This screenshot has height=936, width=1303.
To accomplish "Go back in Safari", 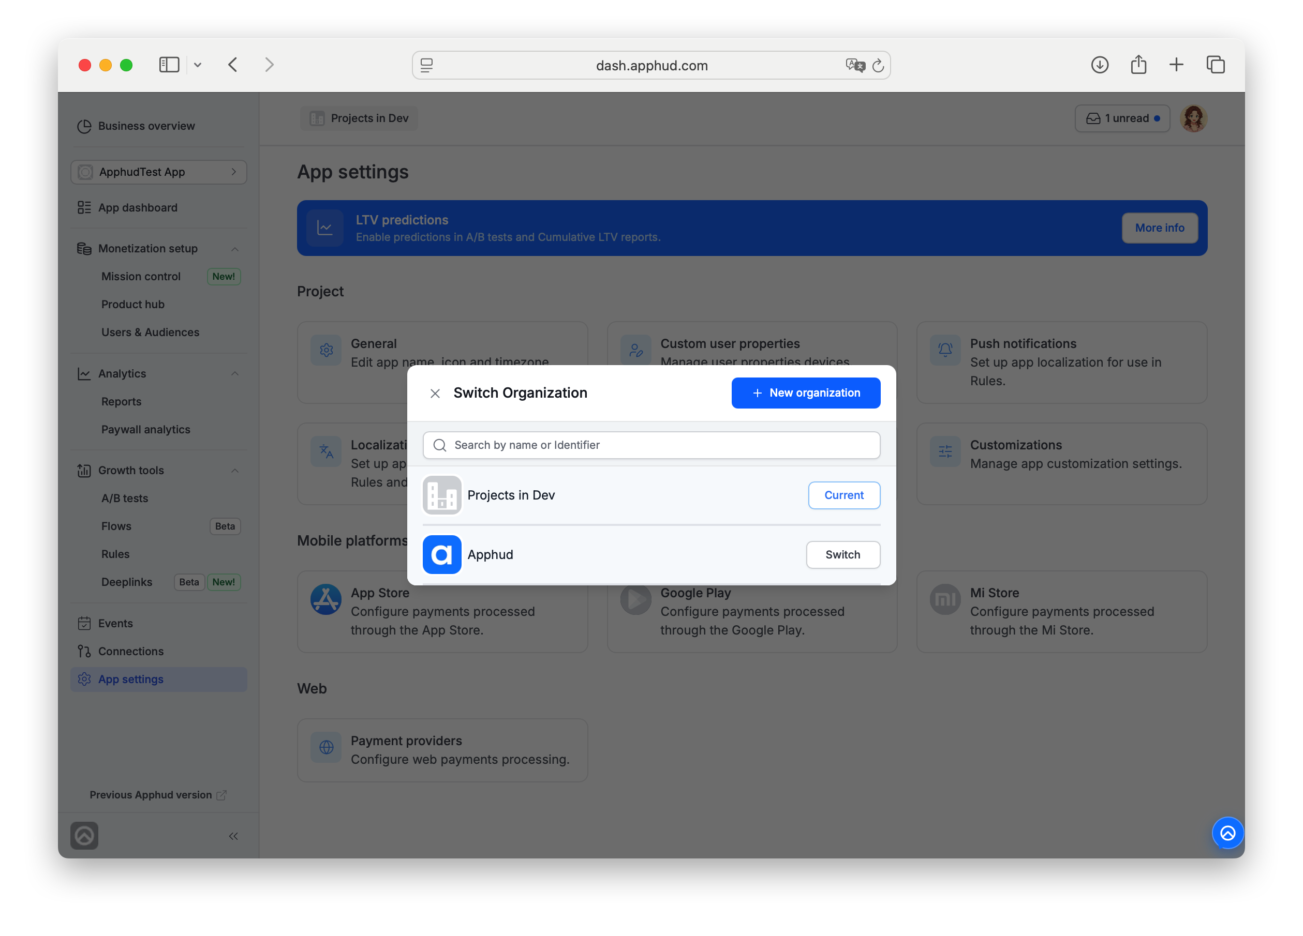I will click(233, 64).
